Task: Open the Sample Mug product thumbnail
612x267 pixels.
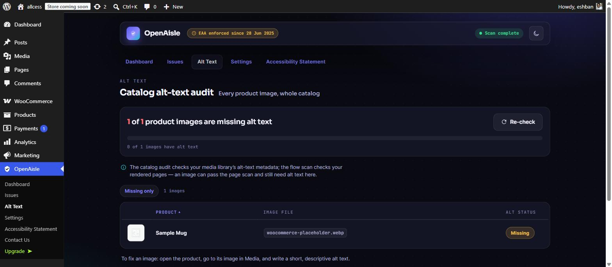Action: 136,233
